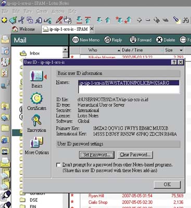The width and height of the screenshot is (191, 208).
Task: Click the calendar clock bookmark bar icon
Action: [5, 50]
